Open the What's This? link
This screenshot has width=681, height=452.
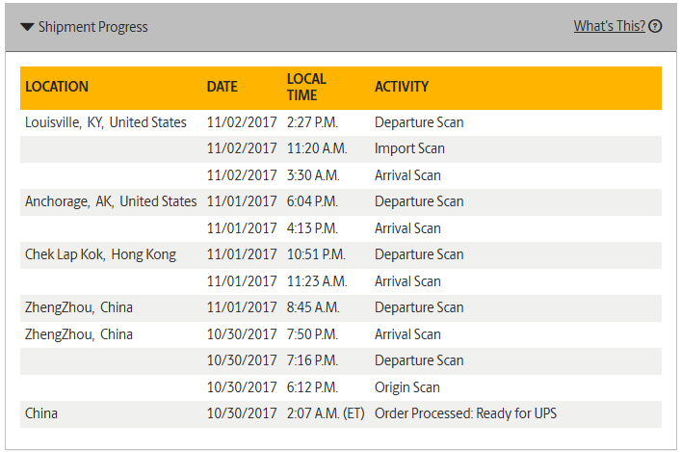tap(609, 27)
